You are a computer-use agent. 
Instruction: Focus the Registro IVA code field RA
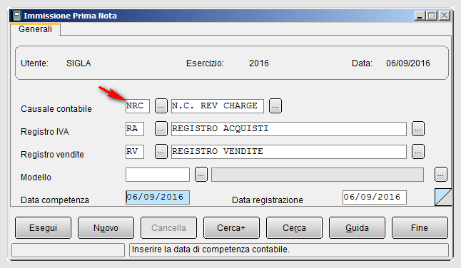[135, 129]
